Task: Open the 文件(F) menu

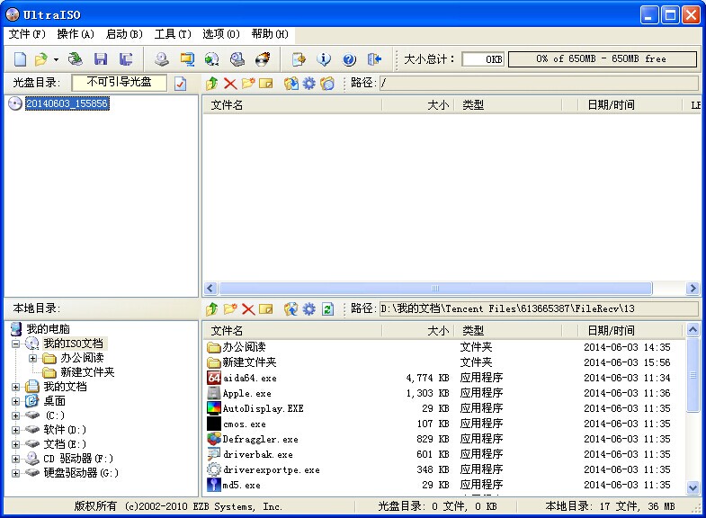Action: [x=27, y=34]
